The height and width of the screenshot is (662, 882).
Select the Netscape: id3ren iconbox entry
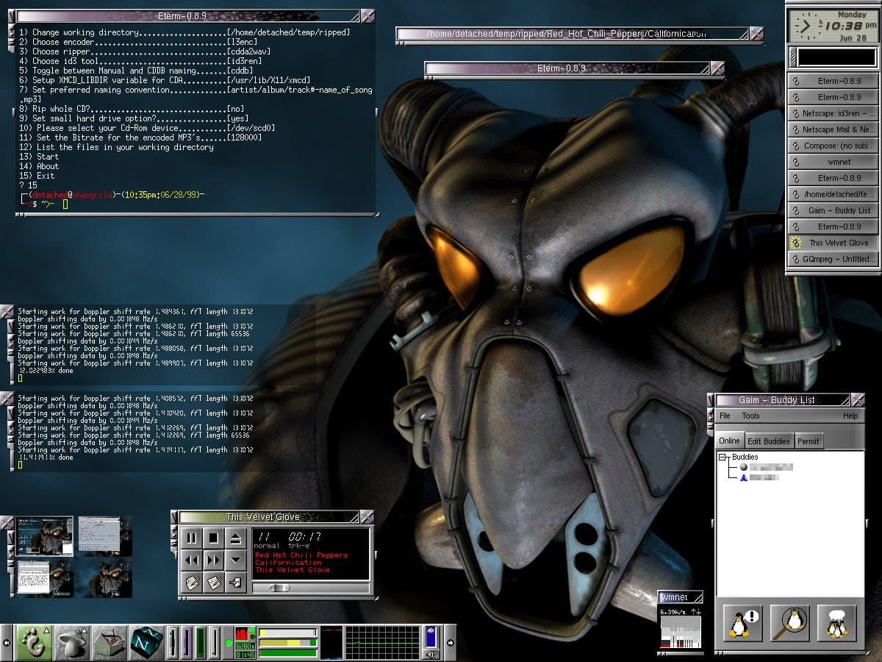pyautogui.click(x=832, y=113)
